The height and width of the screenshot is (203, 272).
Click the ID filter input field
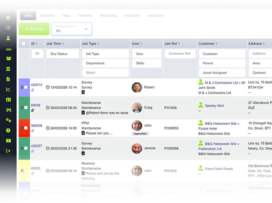click(37, 54)
